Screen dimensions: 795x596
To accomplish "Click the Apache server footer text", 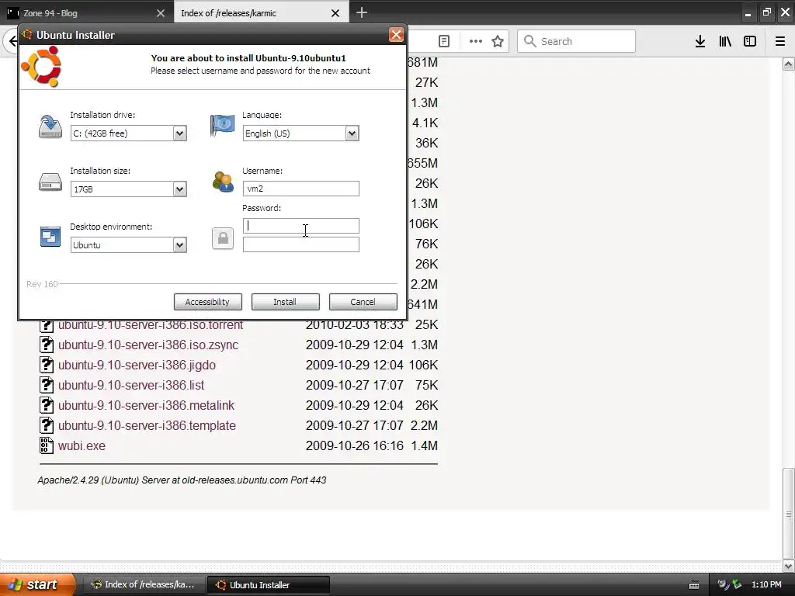I will pyautogui.click(x=182, y=480).
